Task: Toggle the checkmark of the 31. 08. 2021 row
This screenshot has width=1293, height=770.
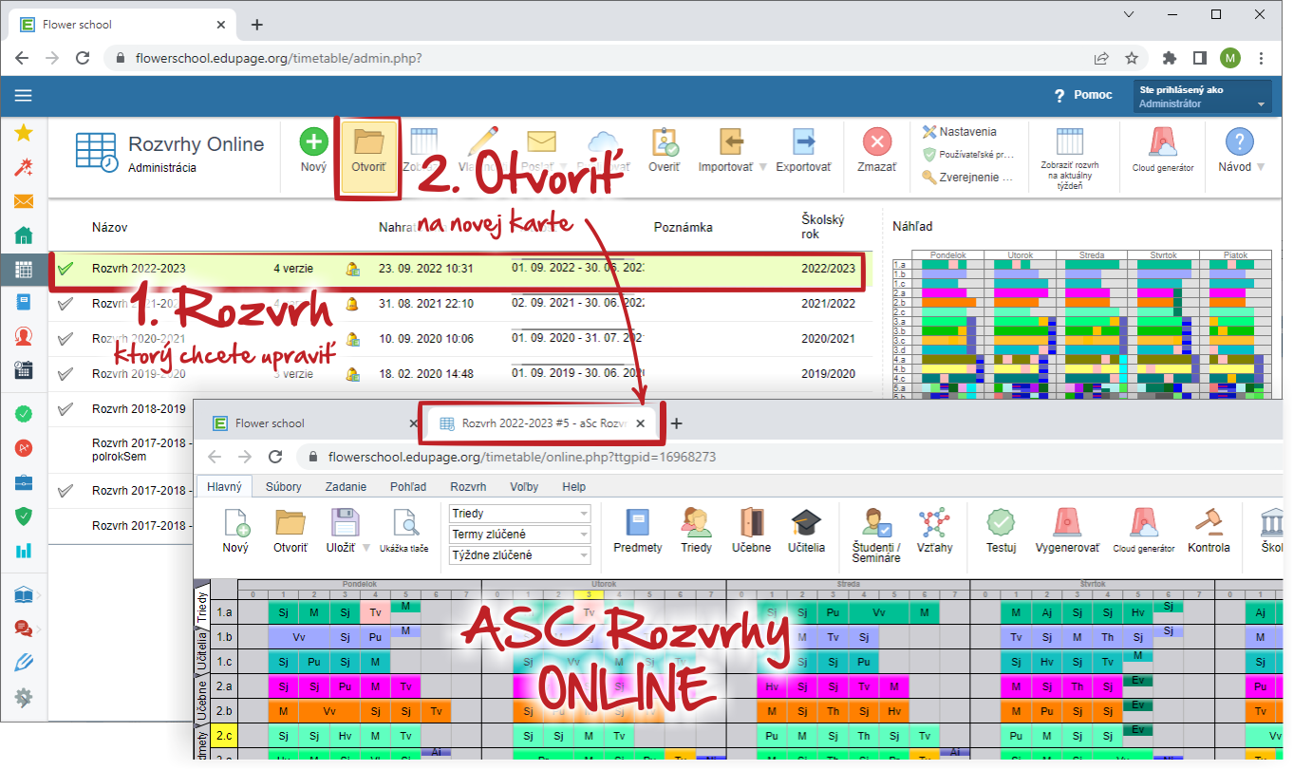Action: (65, 304)
